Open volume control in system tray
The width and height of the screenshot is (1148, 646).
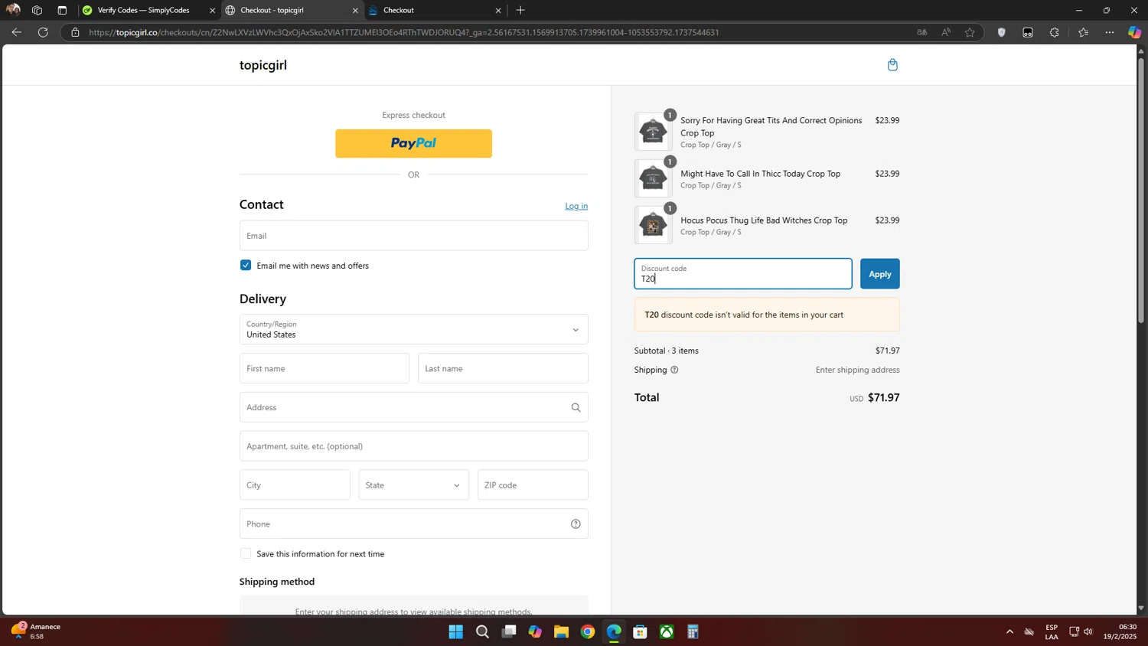[x=1088, y=632]
